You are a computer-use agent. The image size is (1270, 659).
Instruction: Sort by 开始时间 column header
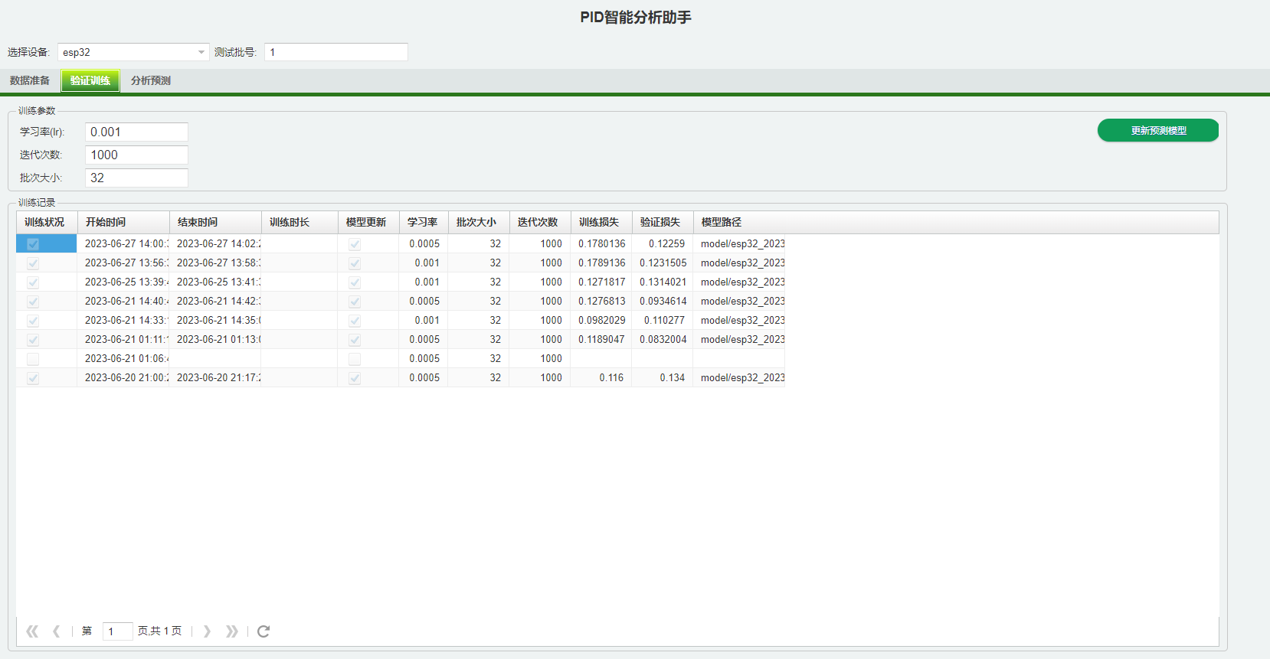coord(123,222)
